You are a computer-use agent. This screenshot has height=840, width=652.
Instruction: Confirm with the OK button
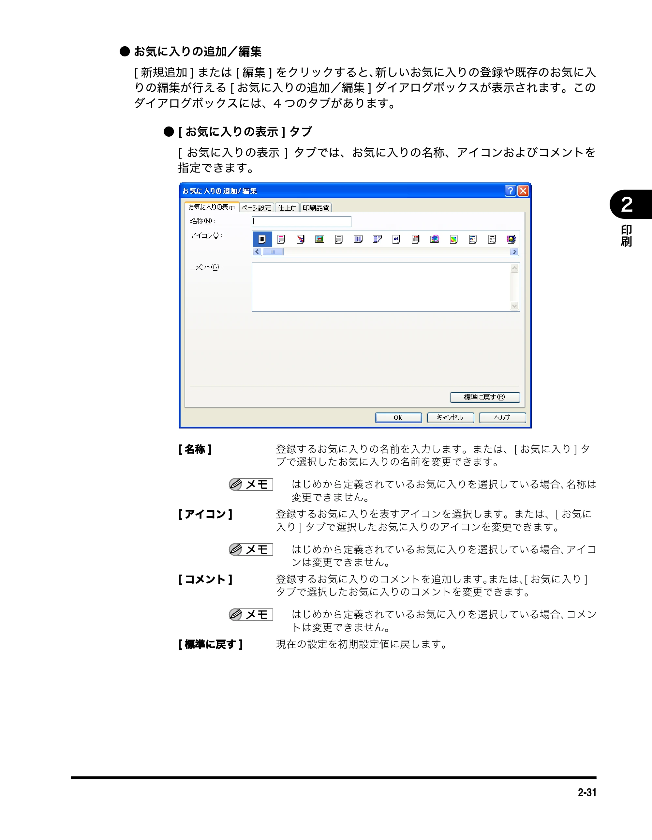398,417
